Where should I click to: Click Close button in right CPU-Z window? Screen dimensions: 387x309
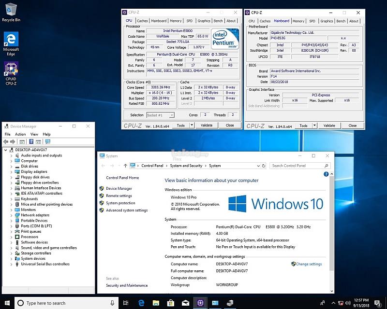[353, 126]
